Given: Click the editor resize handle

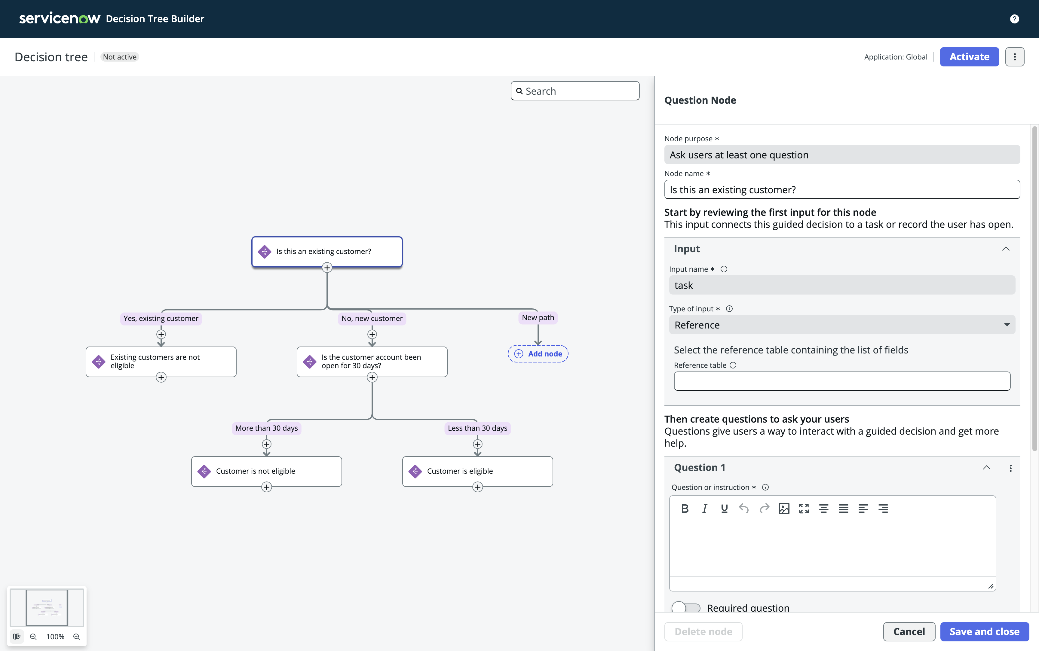Looking at the screenshot, I should [x=990, y=586].
